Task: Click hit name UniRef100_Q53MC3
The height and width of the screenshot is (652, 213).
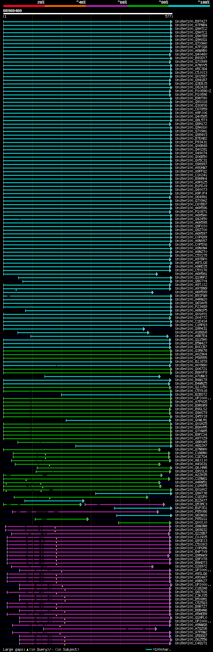Action: 191,504
